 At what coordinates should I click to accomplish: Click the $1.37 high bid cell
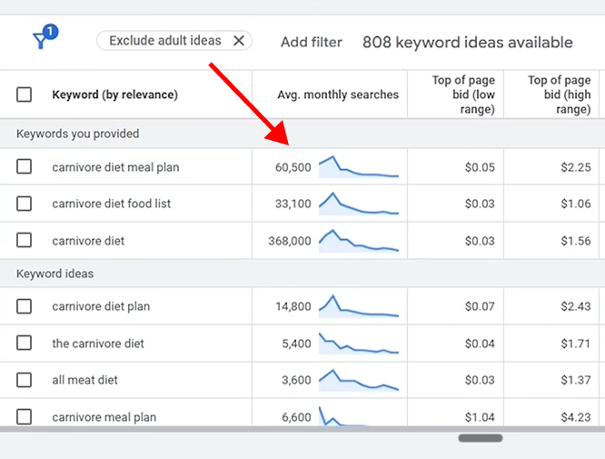coord(576,380)
